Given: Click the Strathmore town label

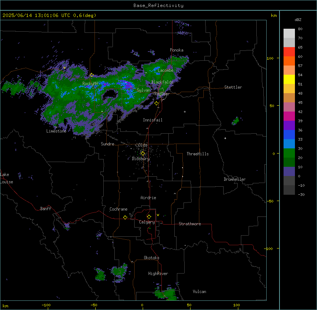Looking at the screenshot, I should (190, 224).
